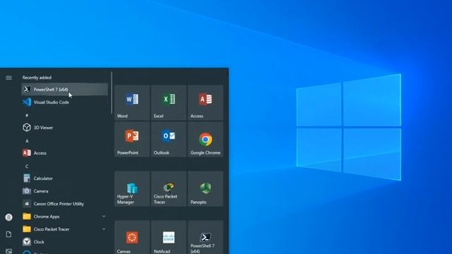
Task: Launch the Panopto tile
Action: (206, 189)
